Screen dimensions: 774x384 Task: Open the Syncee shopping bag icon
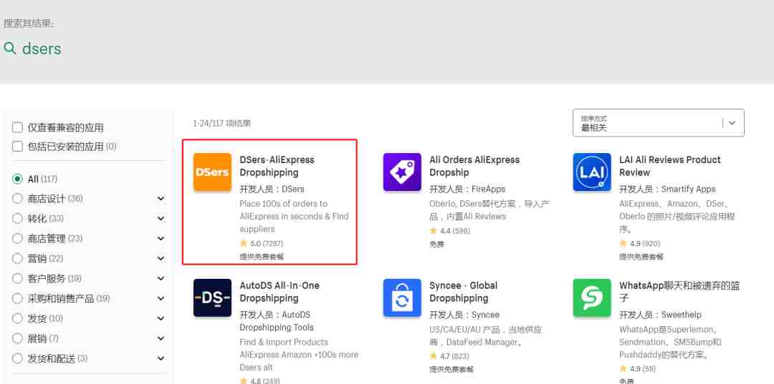402,298
